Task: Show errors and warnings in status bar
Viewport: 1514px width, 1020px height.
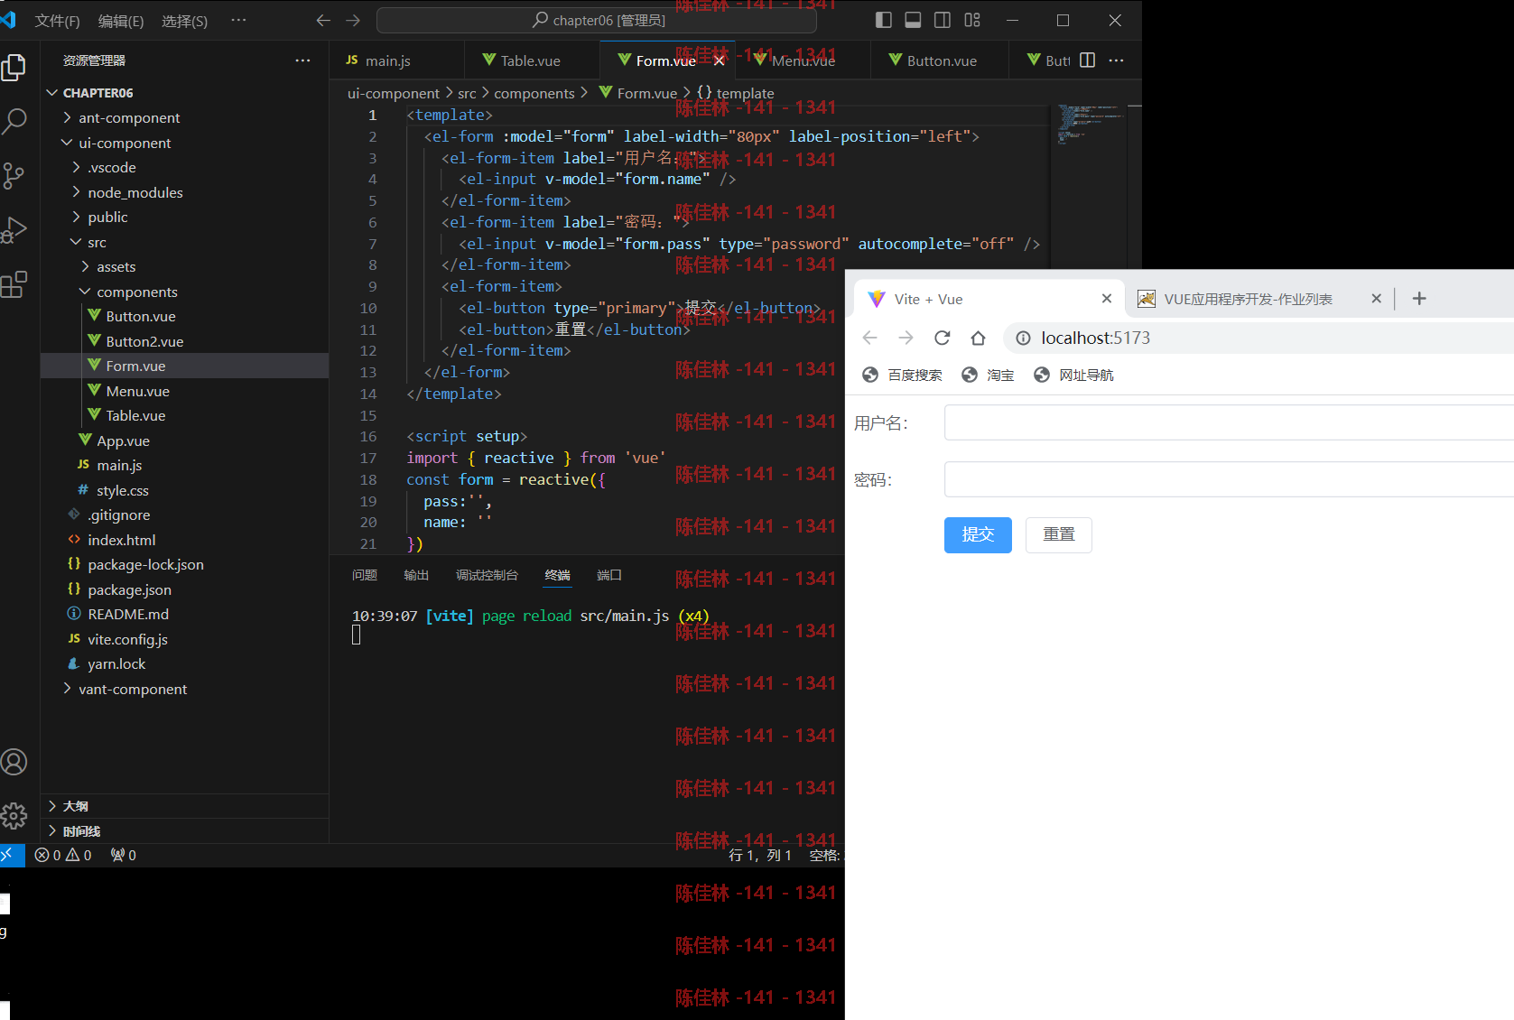Action: click(63, 855)
